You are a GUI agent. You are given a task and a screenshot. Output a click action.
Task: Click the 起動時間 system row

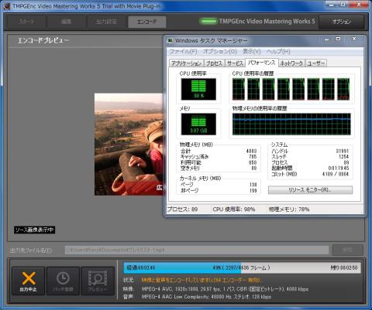(x=310, y=168)
